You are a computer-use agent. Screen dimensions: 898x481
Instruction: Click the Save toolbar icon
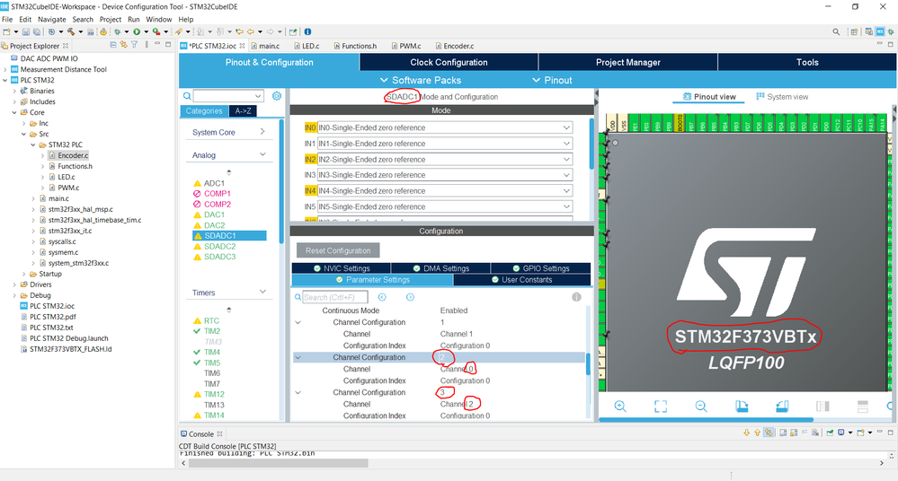click(26, 32)
